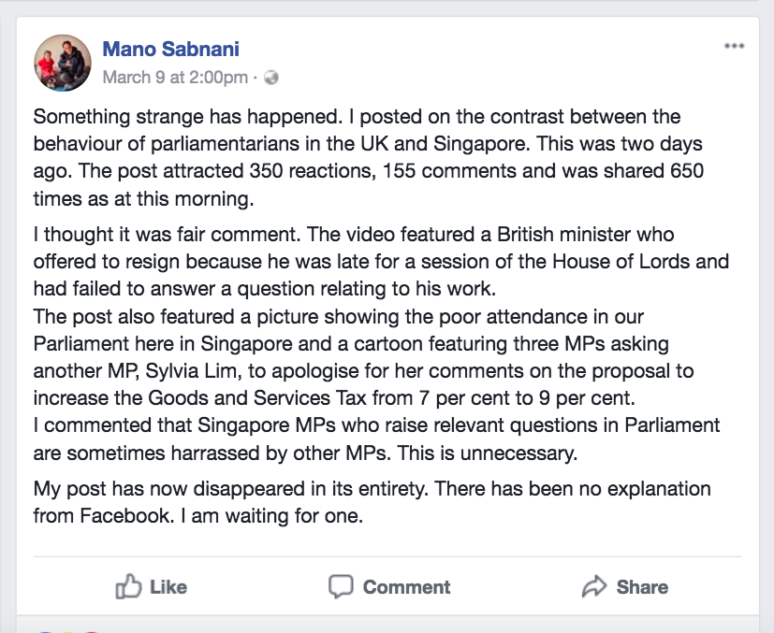Click the Comment button label
Screen dimensions: 774x633
[407, 586]
